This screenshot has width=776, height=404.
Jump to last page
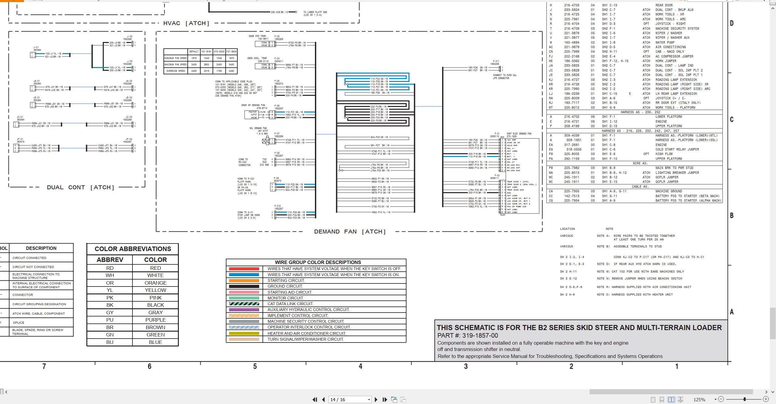tap(385, 399)
